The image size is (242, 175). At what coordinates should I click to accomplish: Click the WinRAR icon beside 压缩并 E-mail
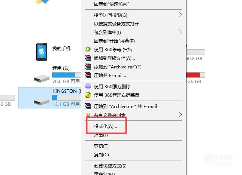(88, 75)
